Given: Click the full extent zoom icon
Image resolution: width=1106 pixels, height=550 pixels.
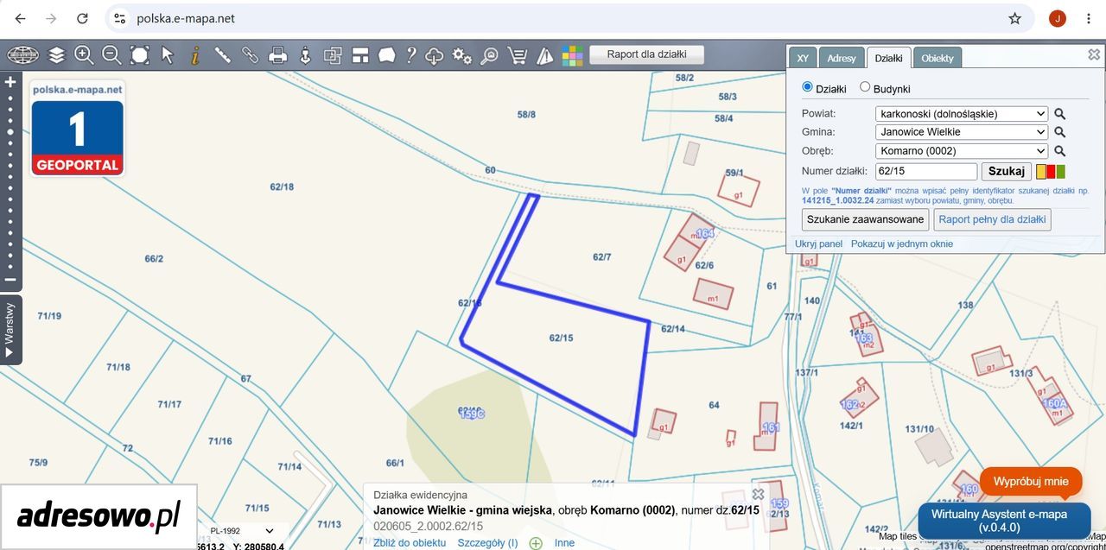Looking at the screenshot, I should coord(139,55).
